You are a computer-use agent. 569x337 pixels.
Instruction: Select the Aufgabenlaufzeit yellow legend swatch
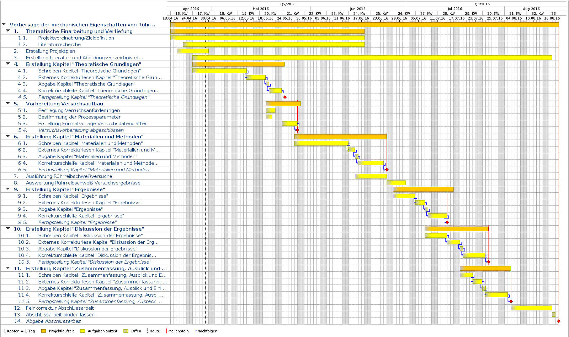coord(83,331)
